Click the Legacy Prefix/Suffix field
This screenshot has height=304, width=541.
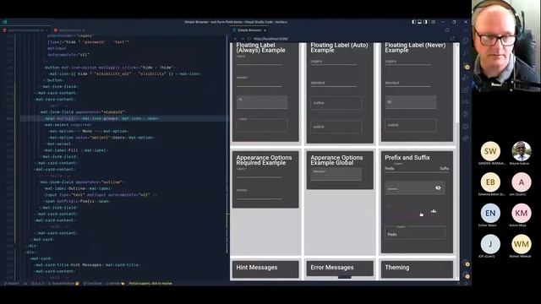[x=417, y=168]
